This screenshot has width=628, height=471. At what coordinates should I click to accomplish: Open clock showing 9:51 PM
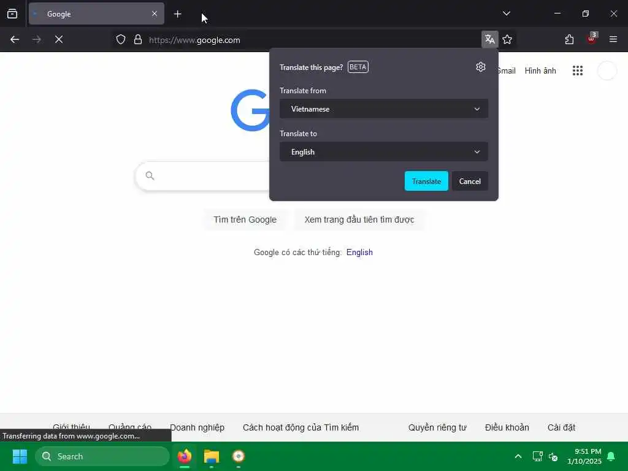pos(584,456)
